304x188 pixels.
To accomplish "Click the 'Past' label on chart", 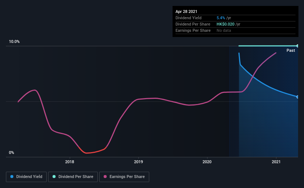I will [291, 50].
